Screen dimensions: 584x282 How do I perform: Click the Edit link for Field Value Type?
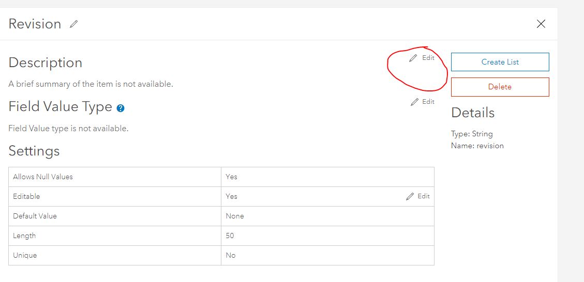(x=428, y=102)
